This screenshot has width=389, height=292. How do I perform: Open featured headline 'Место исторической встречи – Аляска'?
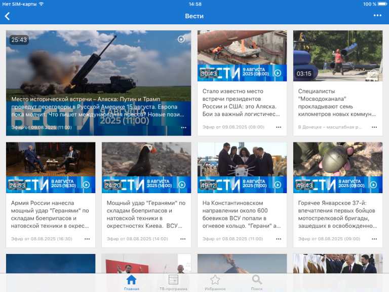coord(98,107)
